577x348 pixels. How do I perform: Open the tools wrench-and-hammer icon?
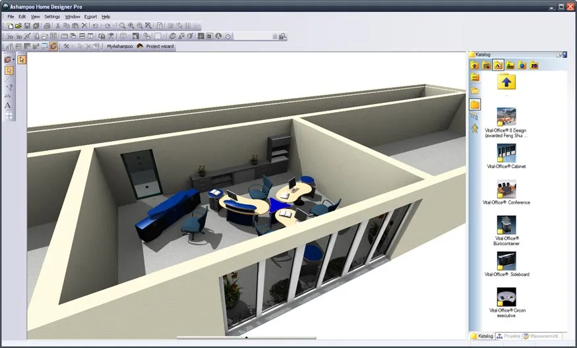[66, 46]
